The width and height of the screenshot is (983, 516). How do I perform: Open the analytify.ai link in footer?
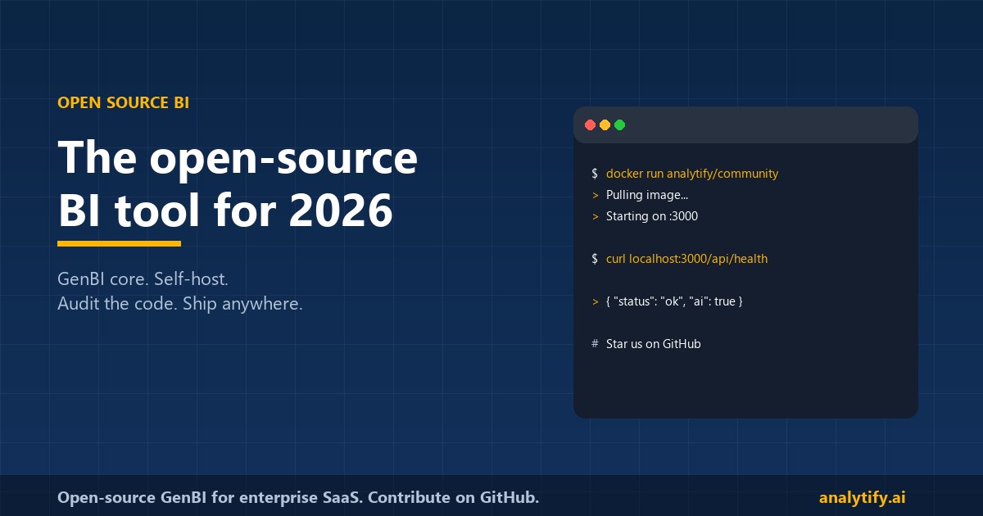[x=862, y=498]
